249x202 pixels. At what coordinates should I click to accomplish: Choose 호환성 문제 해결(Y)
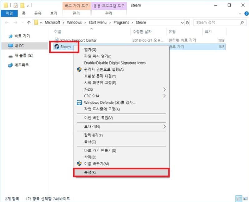click(x=121, y=76)
